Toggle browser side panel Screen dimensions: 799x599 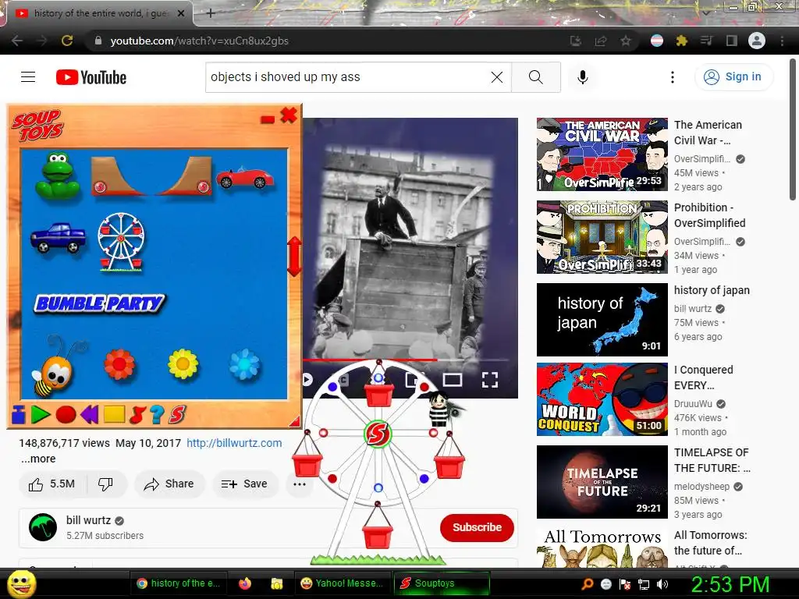(x=732, y=41)
